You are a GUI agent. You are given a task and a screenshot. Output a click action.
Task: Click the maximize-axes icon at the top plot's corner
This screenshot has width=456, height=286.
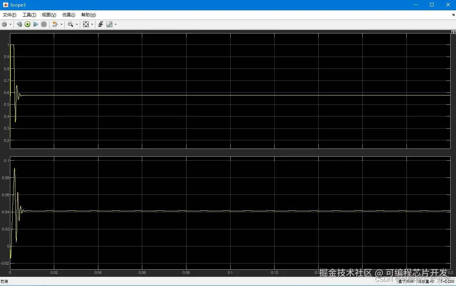coord(453,32)
